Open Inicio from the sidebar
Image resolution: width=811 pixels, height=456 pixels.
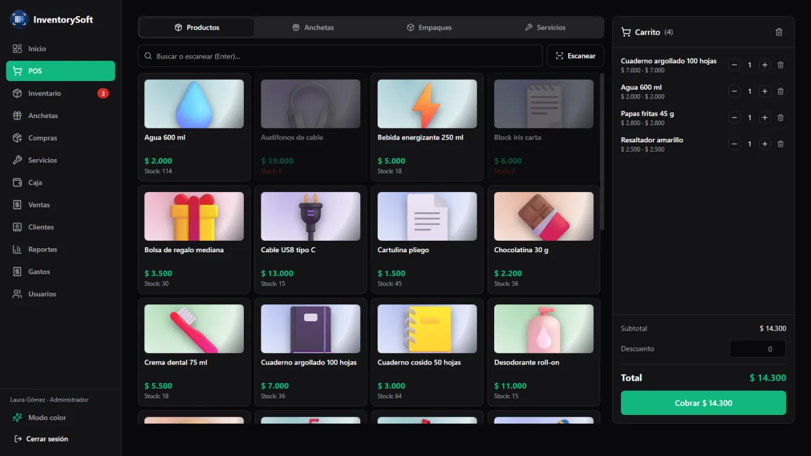coord(60,49)
